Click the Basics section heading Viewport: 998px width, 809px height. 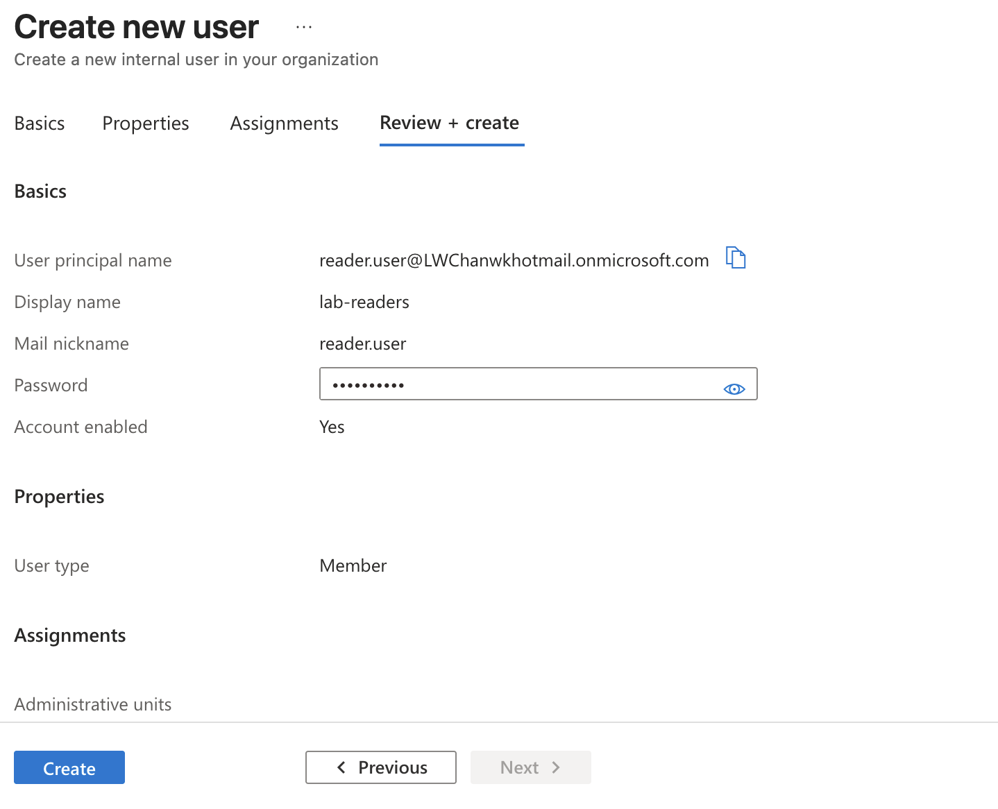coord(40,191)
